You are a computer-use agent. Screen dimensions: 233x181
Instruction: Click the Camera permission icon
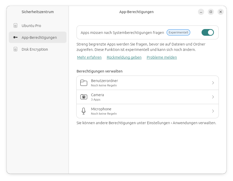pyautogui.click(x=84, y=97)
